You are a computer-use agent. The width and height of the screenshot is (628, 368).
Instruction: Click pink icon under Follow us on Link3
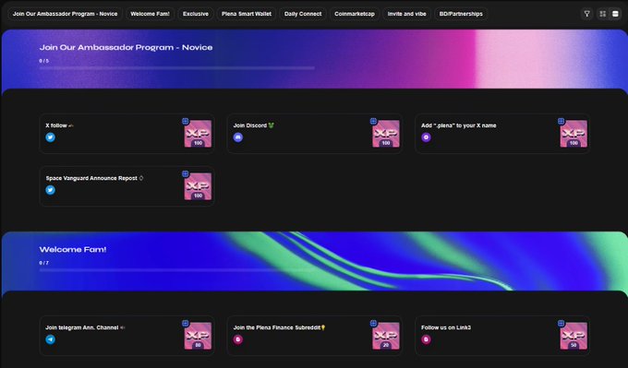[426, 339]
